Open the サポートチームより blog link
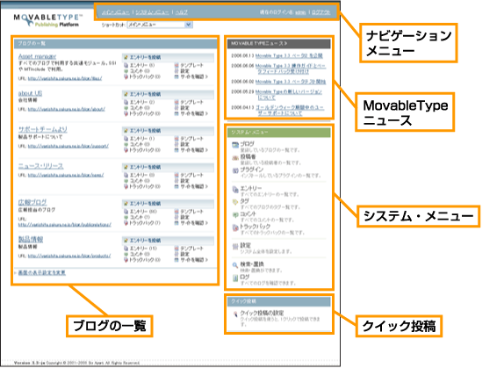Screen dimensions: 504x390 click(x=43, y=130)
